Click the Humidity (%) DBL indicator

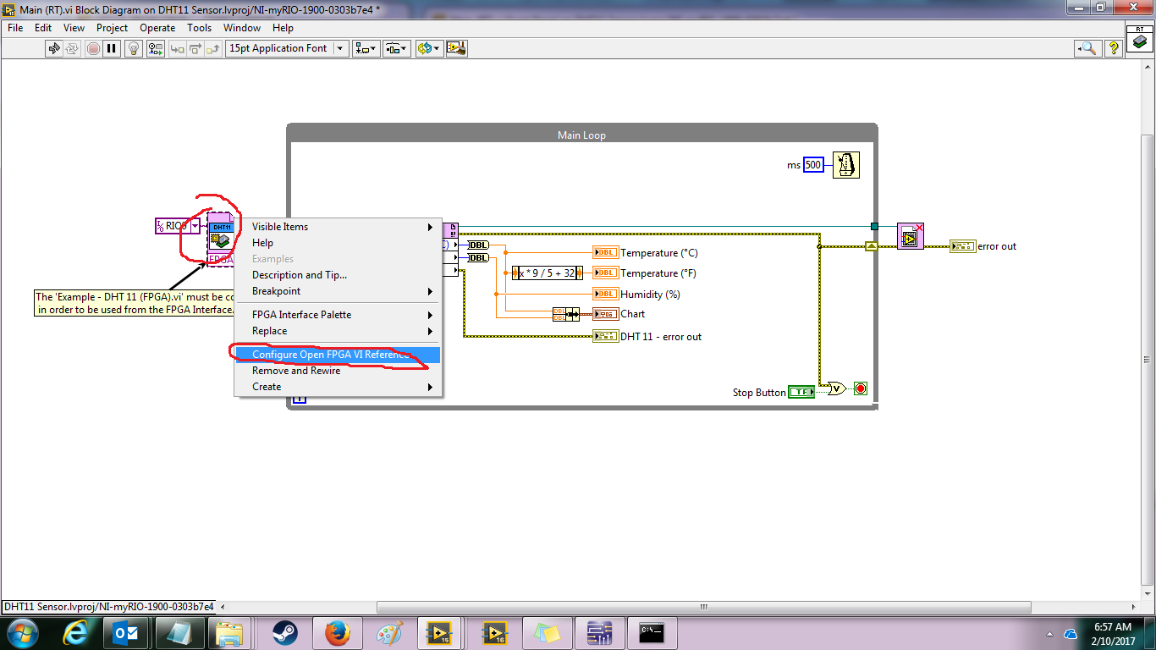pyautogui.click(x=605, y=294)
